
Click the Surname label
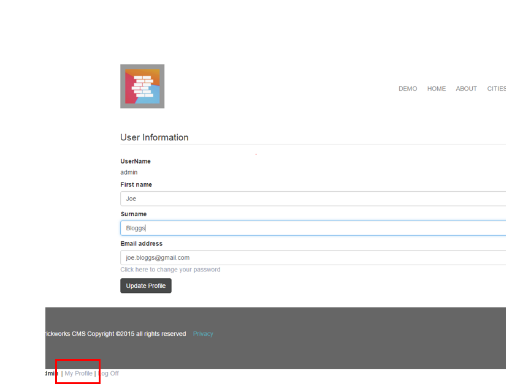tap(133, 214)
